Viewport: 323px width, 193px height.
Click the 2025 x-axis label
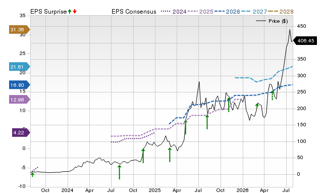pyautogui.click(x=155, y=190)
